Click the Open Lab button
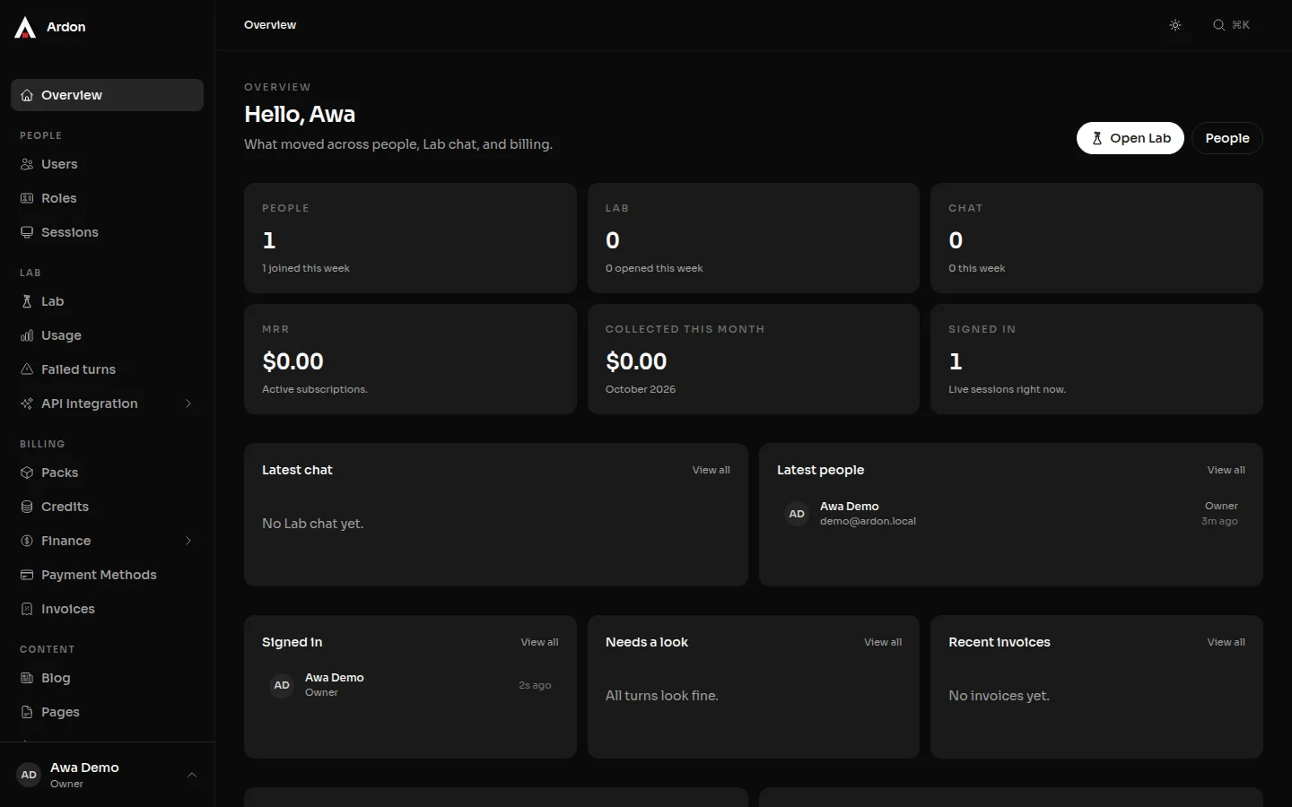 click(1130, 138)
